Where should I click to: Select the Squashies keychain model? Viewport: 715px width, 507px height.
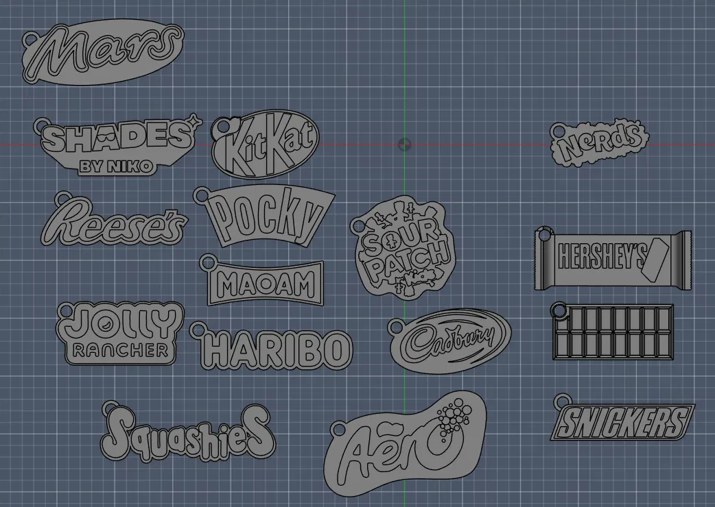(x=188, y=432)
